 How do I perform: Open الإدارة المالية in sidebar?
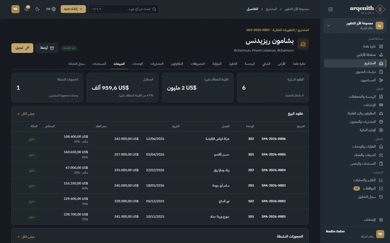point(355,130)
